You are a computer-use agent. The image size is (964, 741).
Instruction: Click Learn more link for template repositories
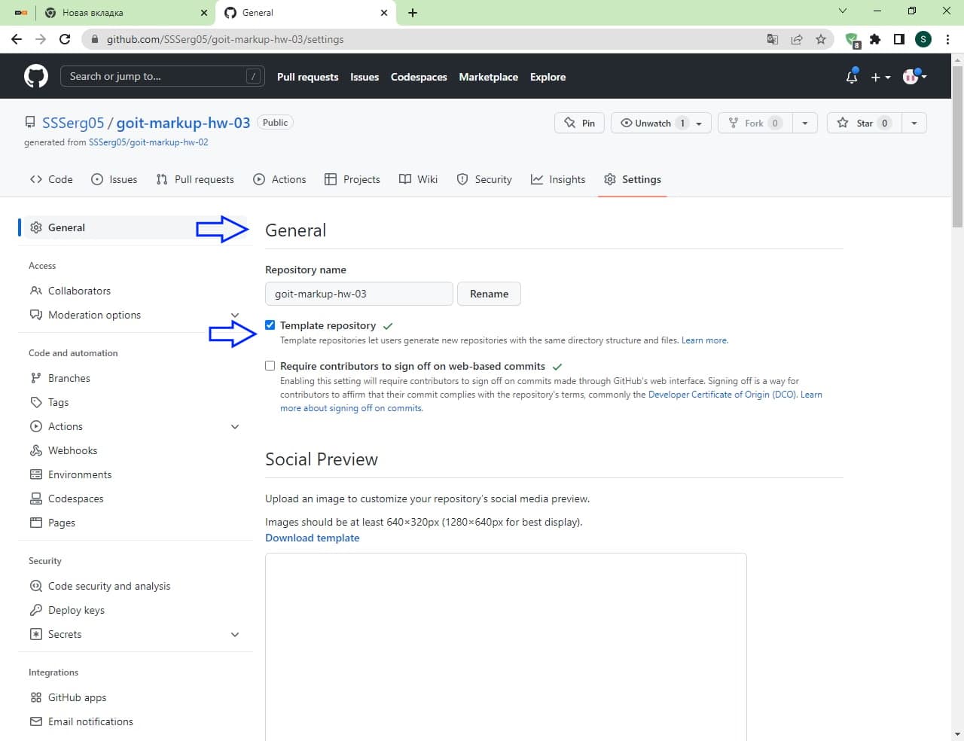pos(704,340)
